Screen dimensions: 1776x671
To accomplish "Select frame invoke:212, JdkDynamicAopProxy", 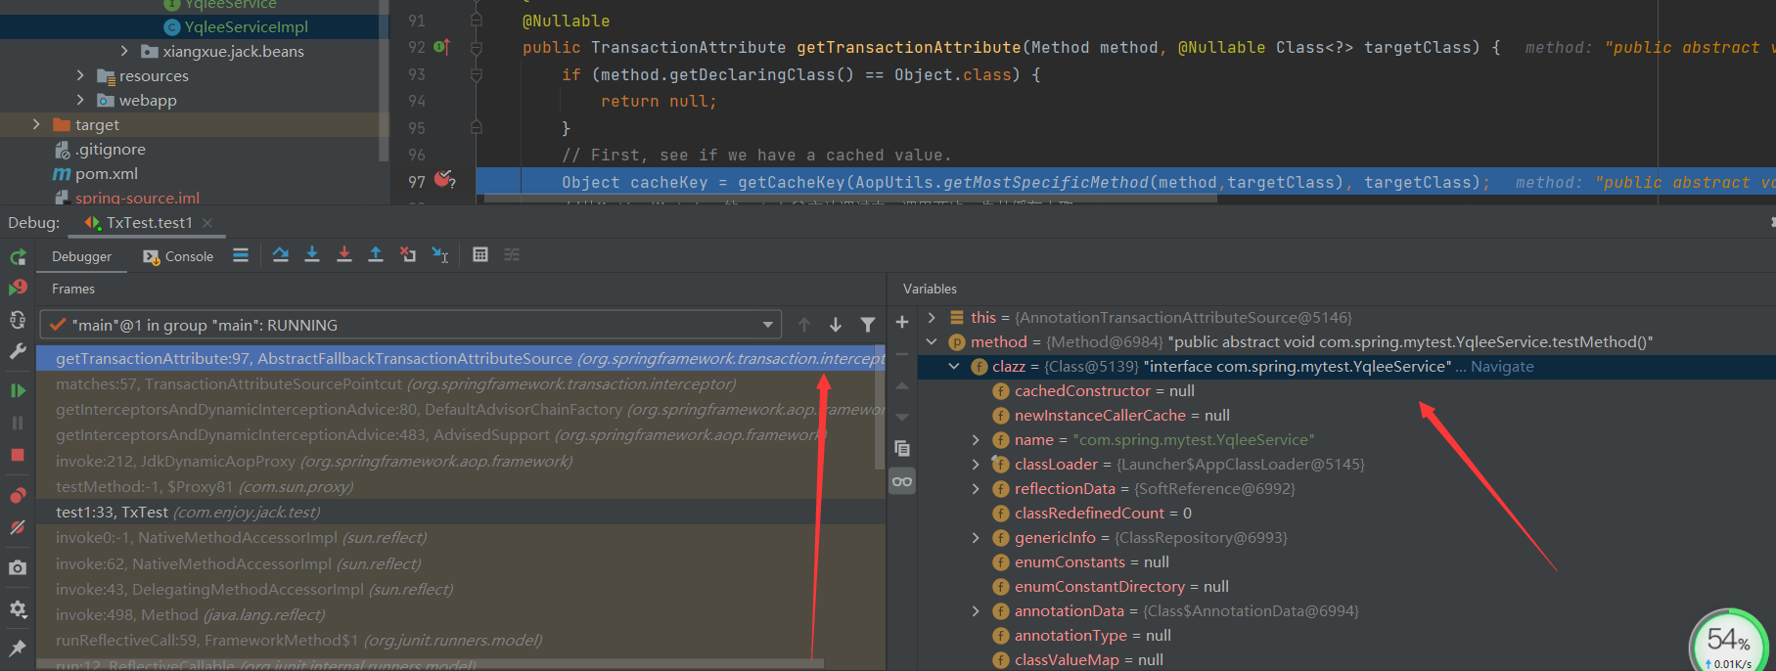I will 460,461.
